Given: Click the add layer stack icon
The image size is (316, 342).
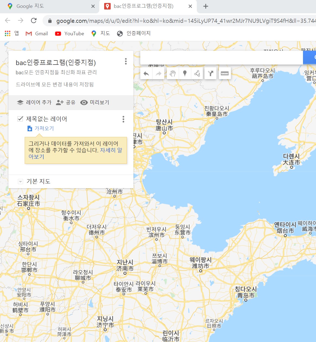Looking at the screenshot, I should [x=20, y=103].
